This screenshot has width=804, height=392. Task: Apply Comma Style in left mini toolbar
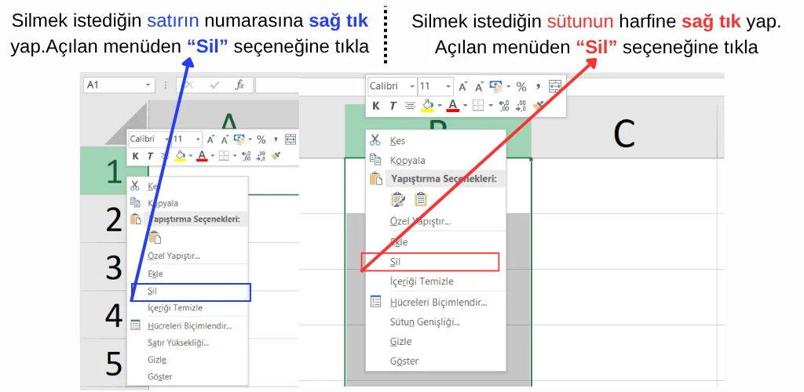[x=276, y=140]
